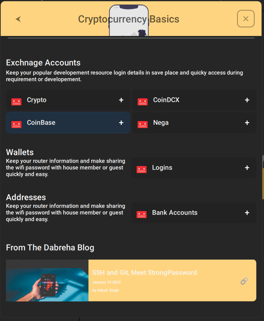Screen dimensions: 264x321
Task: Click the blog post phone thumbnail image
Action: tap(47, 281)
